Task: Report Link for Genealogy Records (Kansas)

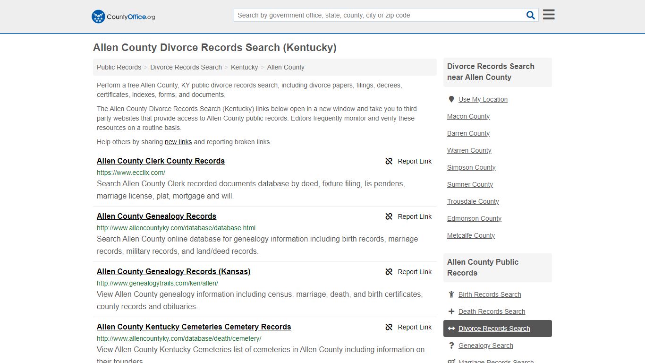Action: 415,272
